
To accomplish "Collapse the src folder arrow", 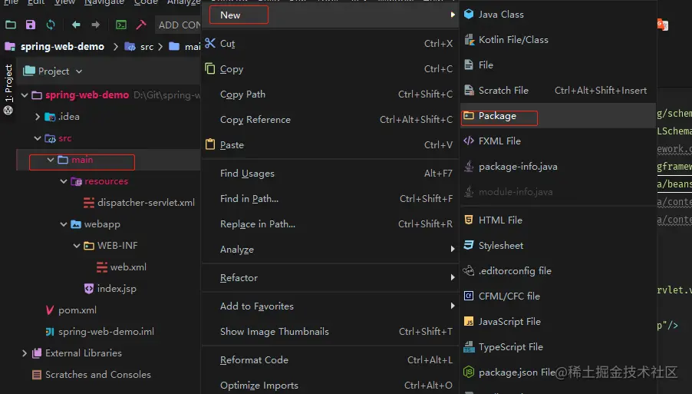I will point(38,138).
